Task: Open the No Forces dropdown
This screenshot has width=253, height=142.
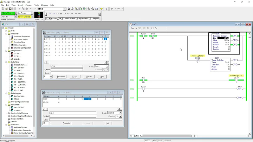Action: (x=32, y=13)
